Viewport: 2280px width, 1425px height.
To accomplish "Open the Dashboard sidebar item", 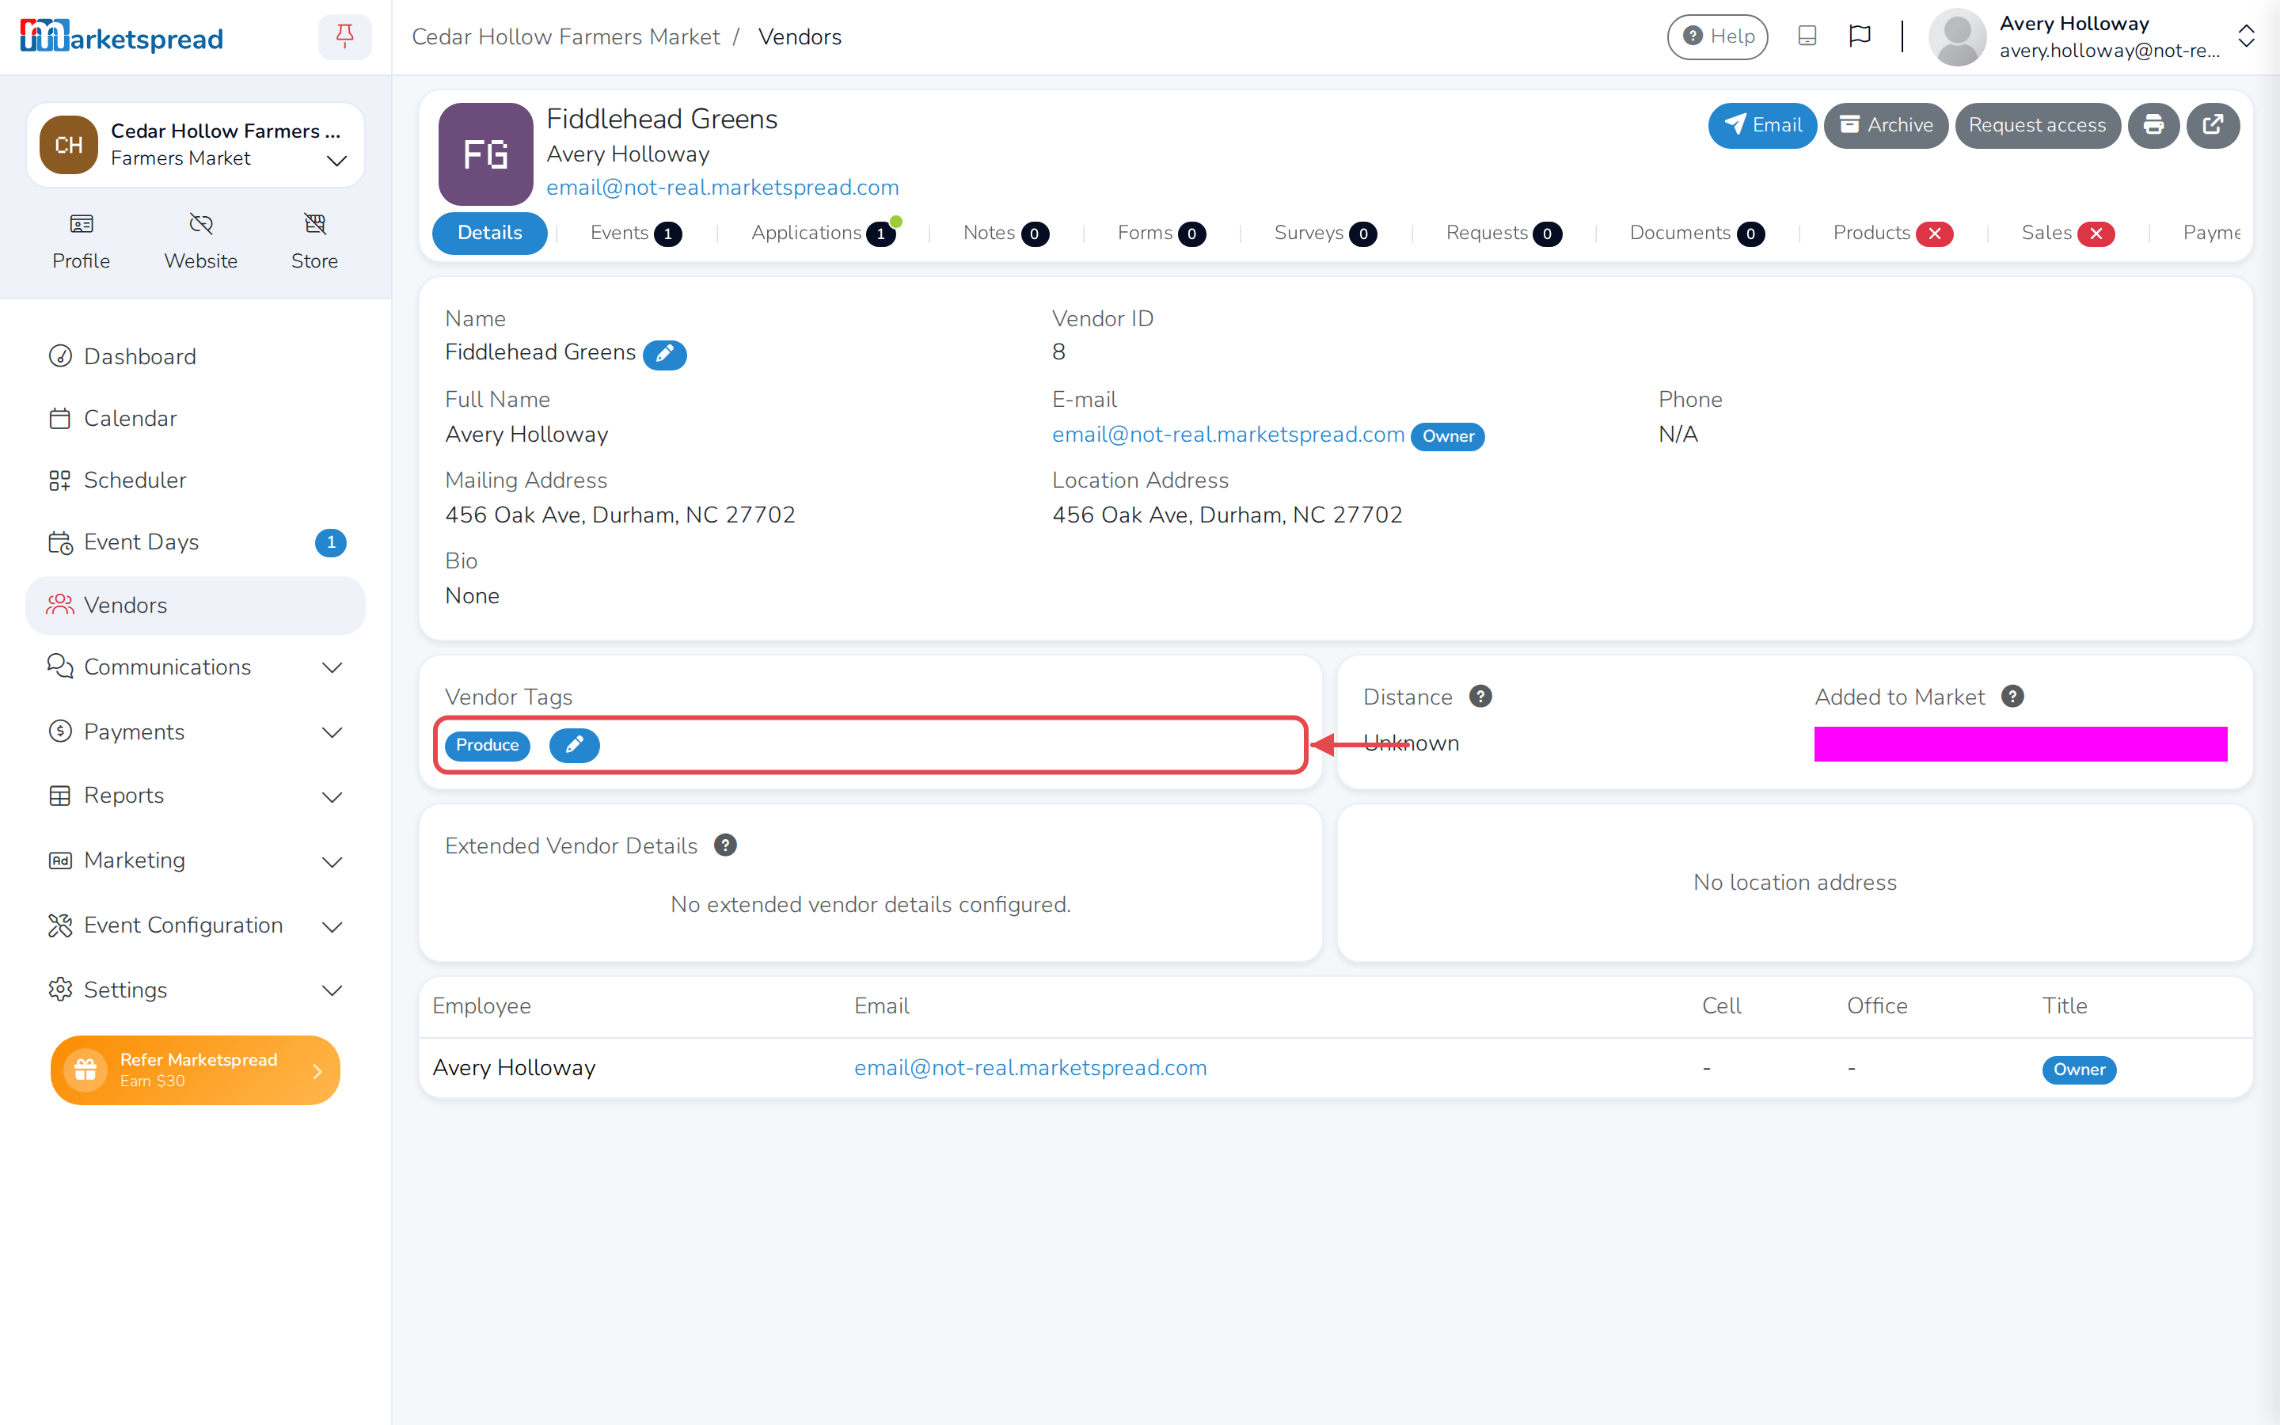I will coord(196,356).
